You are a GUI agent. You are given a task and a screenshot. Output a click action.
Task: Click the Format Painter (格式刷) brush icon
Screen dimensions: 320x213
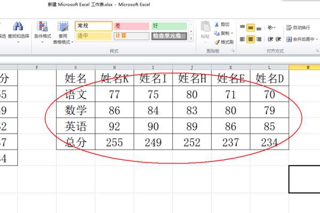click(217, 42)
